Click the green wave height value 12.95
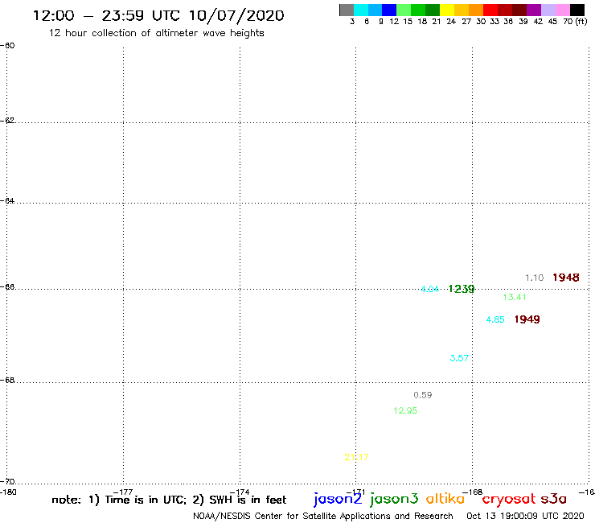 pos(405,410)
